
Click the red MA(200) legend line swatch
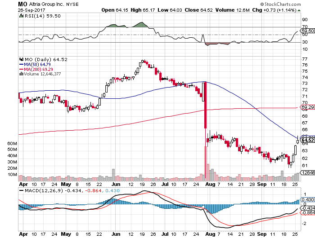[20, 69]
